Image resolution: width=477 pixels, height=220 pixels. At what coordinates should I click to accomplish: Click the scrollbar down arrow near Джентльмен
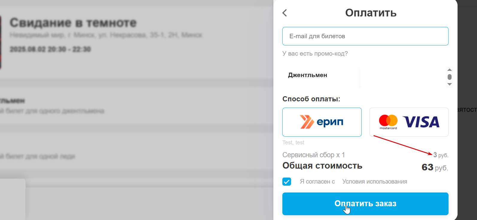[x=449, y=84]
